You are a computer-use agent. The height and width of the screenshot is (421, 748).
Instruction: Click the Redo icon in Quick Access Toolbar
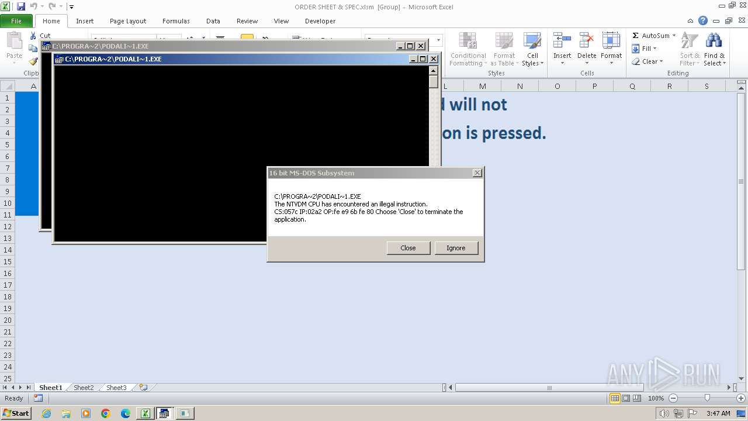coord(52,6)
